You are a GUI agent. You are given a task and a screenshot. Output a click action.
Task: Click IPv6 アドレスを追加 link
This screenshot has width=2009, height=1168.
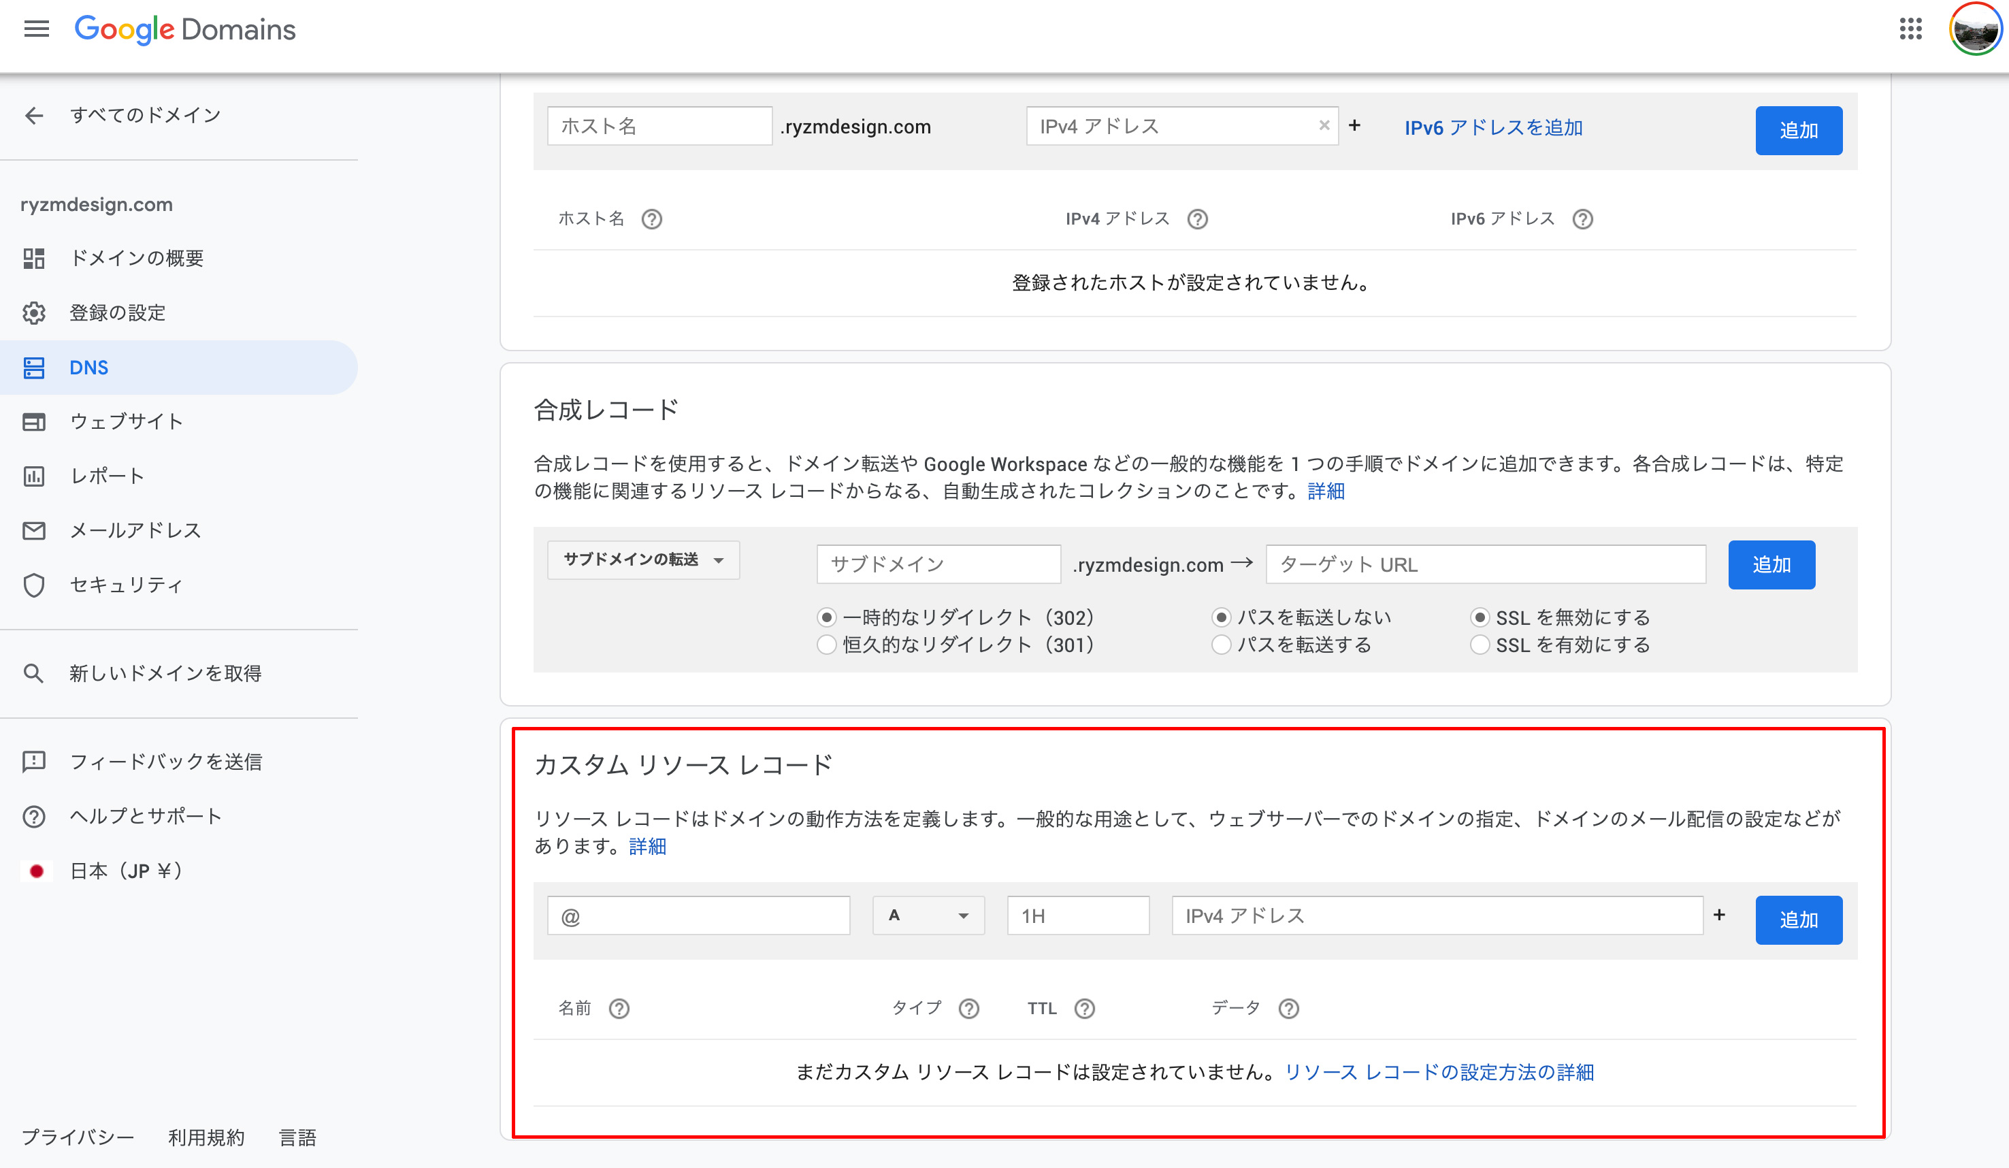(1493, 127)
